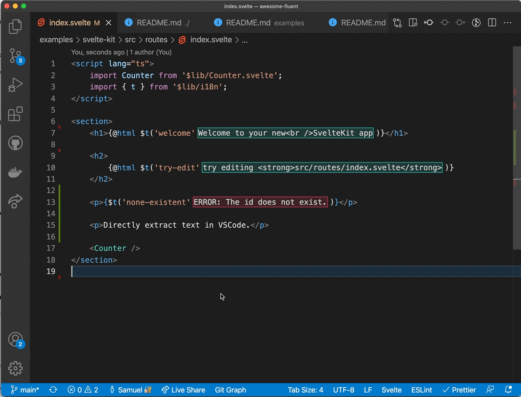Open the editor more actions menu

[x=507, y=23]
